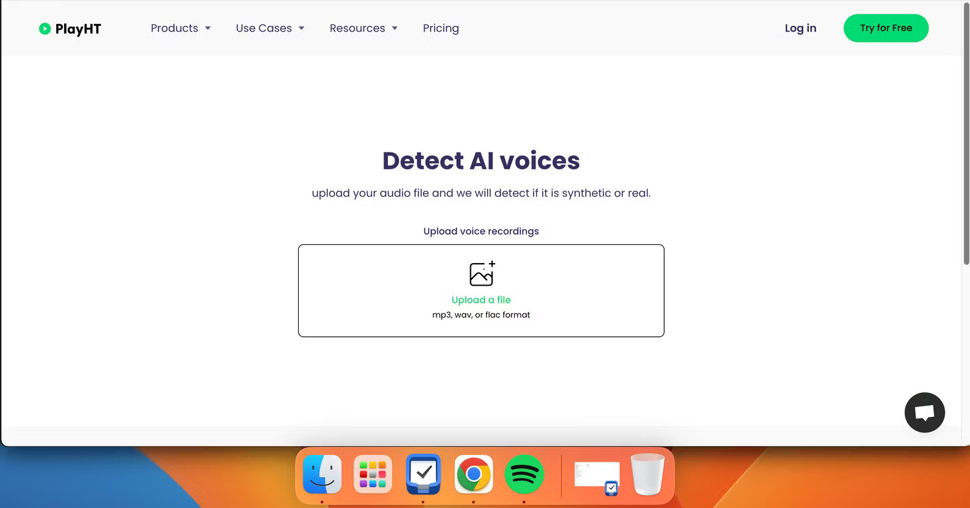This screenshot has width=970, height=508.
Task: Click the Detect AI voices heading
Action: 481,160
